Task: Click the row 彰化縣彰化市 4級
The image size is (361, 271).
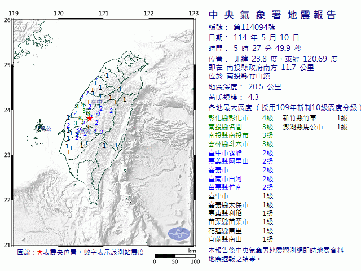Action: [241, 118]
